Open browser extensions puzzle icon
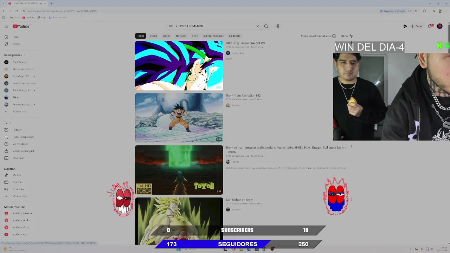Image resolution: width=450 pixels, height=253 pixels. [424, 11]
